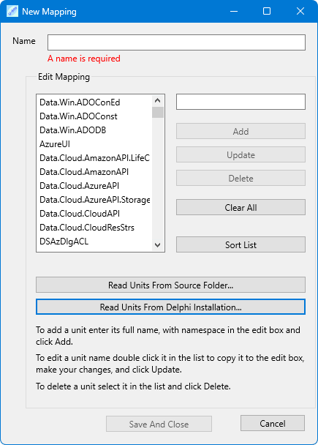Select Data.Cloud.AmazonAPI in the list
318x445 pixels.
[x=94, y=172]
